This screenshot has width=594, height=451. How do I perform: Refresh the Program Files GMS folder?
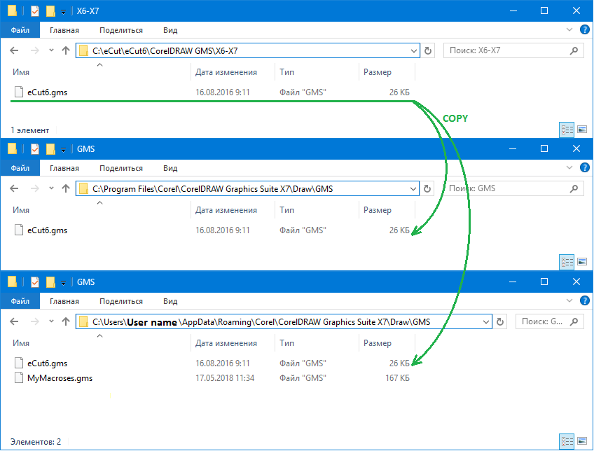click(427, 188)
